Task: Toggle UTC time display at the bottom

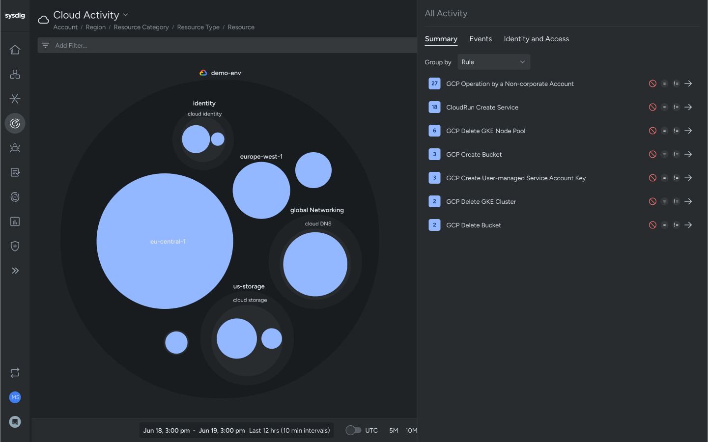Action: (x=353, y=430)
